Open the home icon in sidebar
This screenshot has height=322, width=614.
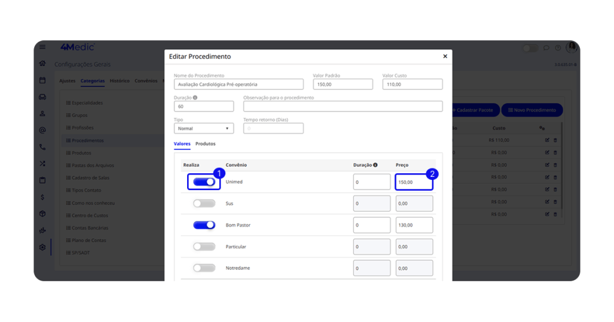click(x=43, y=63)
